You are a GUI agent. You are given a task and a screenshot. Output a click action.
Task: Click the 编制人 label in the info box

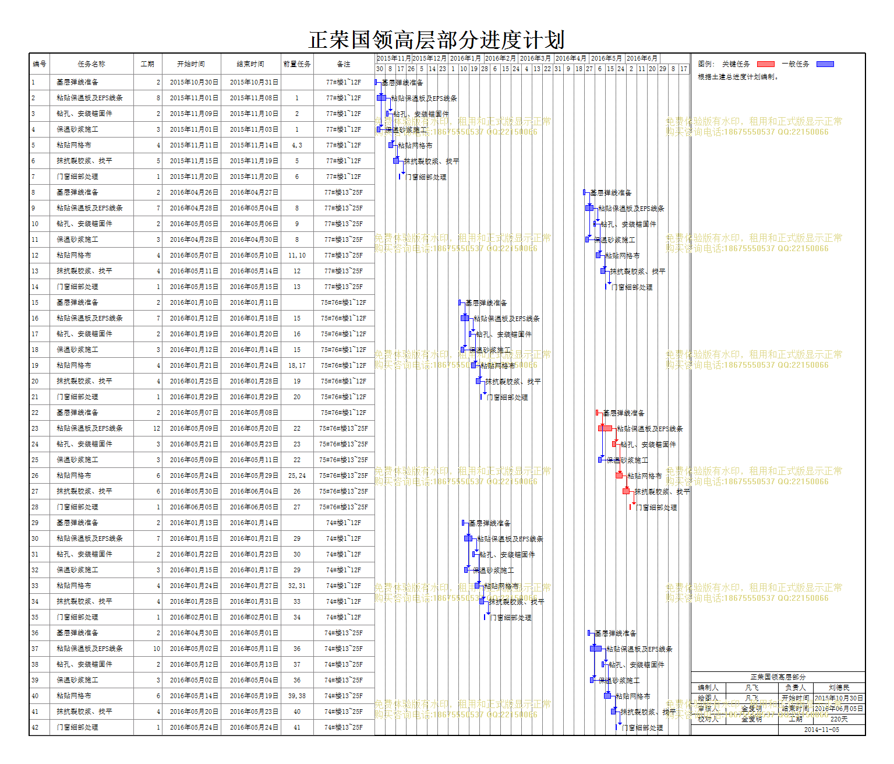click(708, 688)
